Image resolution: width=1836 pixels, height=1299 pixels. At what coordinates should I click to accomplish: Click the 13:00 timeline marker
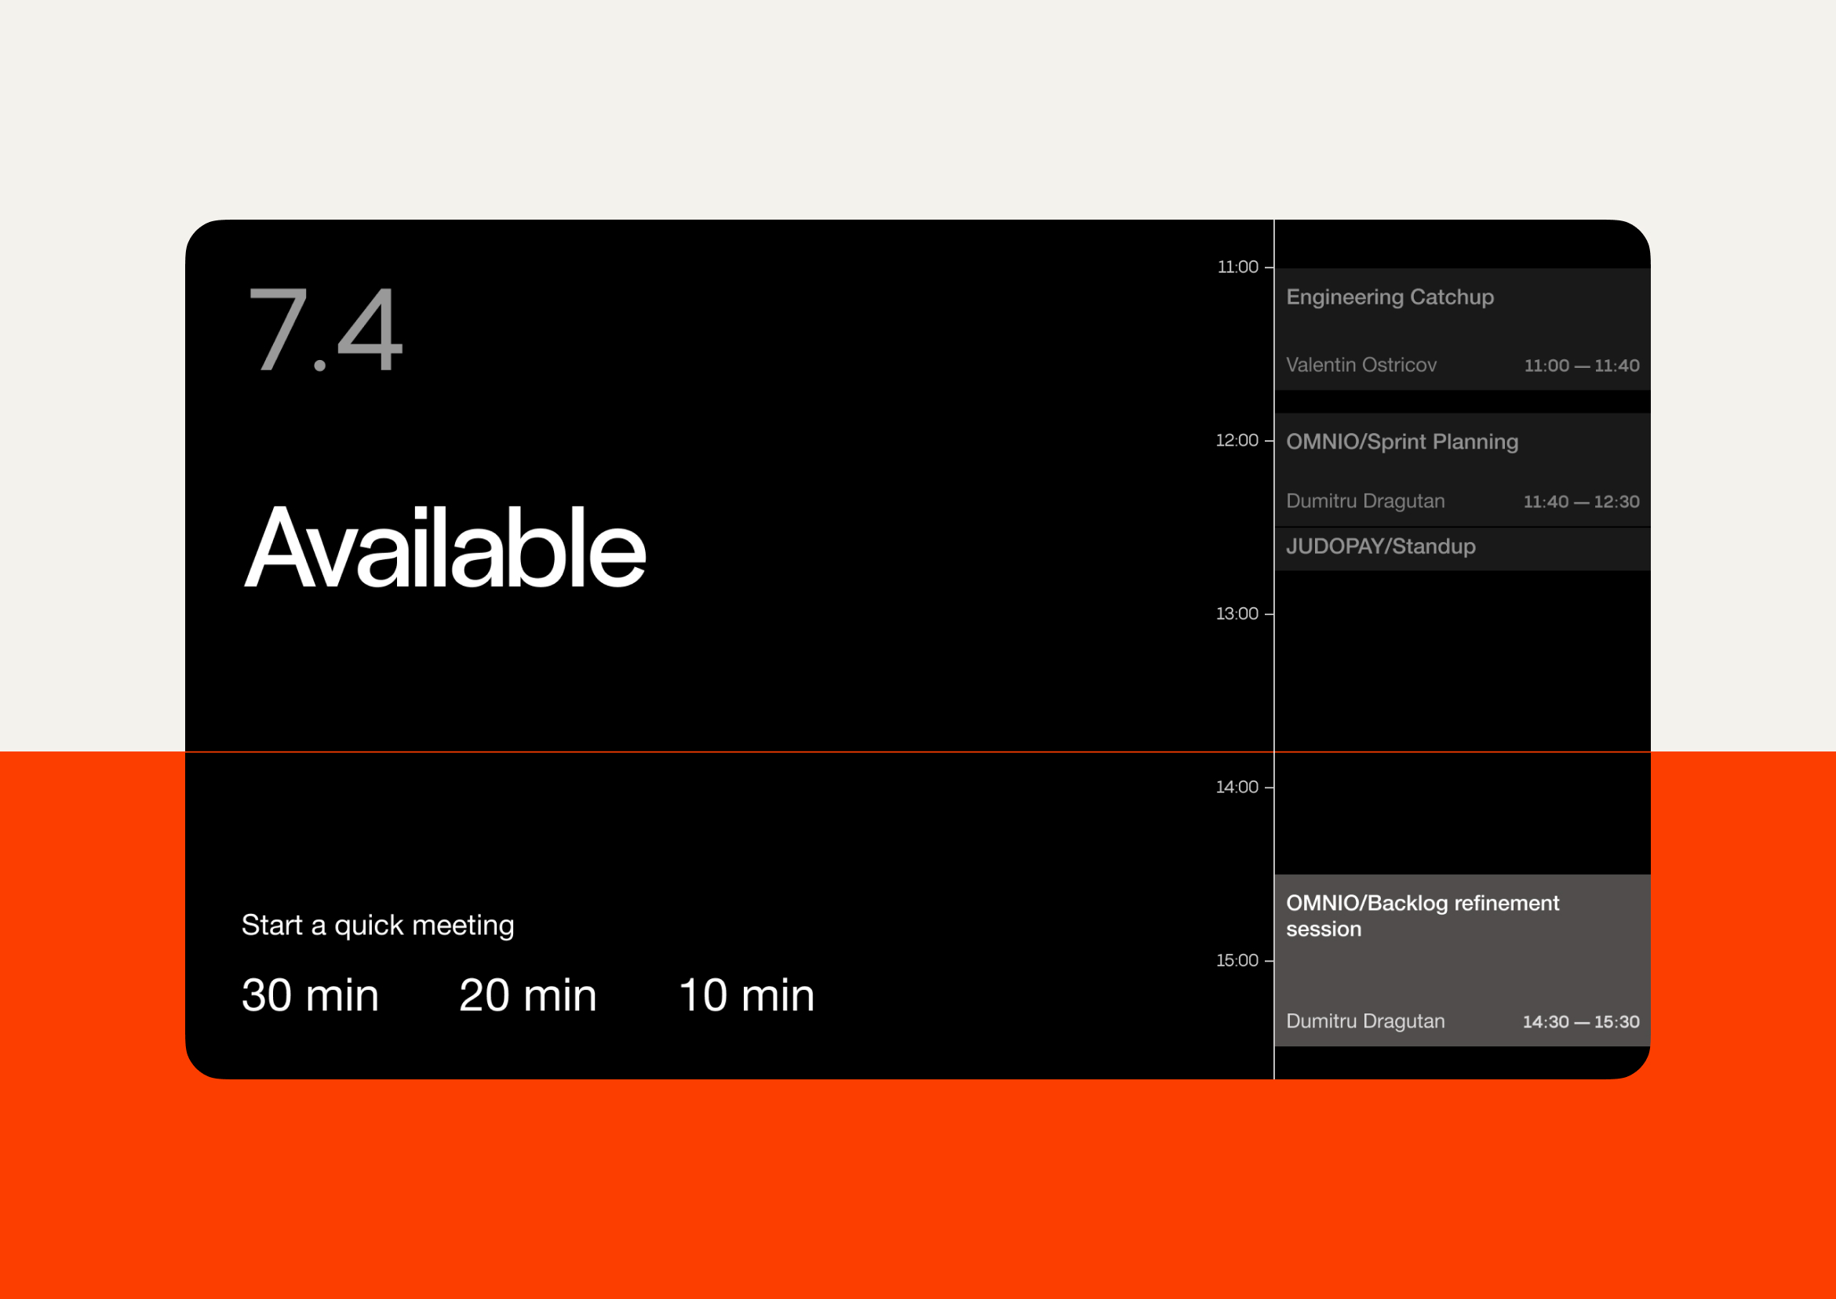(1236, 614)
